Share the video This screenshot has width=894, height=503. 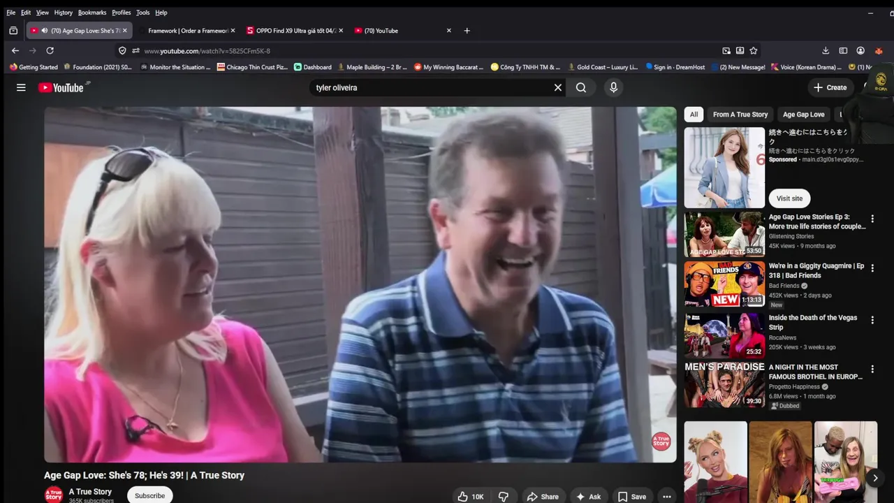point(543,497)
